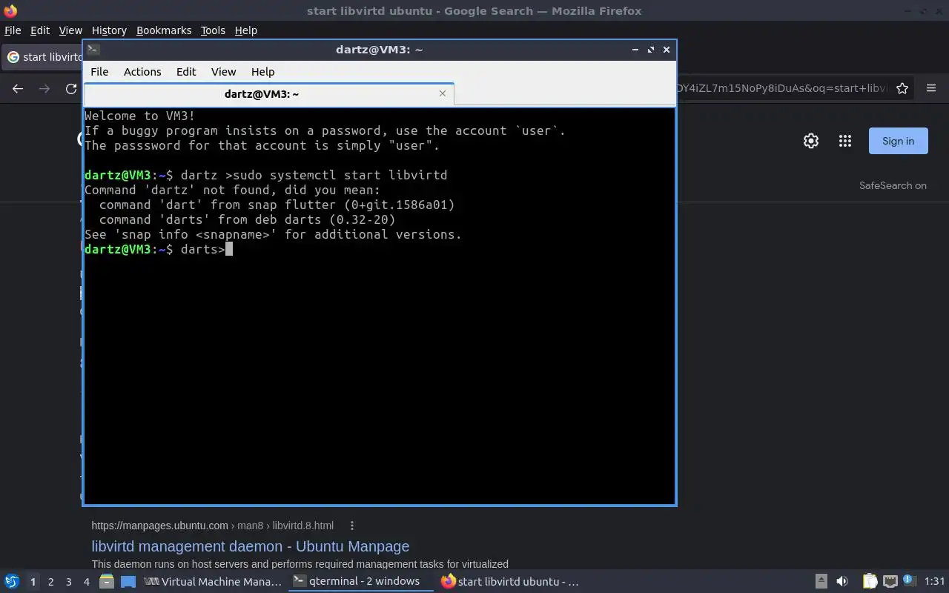
Task: Click "See 'snap info <snapname>'" line
Action: pyautogui.click(x=273, y=234)
